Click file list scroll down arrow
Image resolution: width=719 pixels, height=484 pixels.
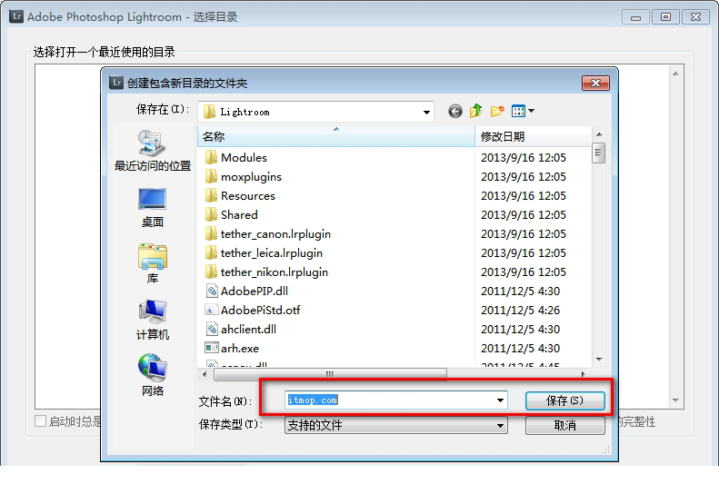(599, 360)
